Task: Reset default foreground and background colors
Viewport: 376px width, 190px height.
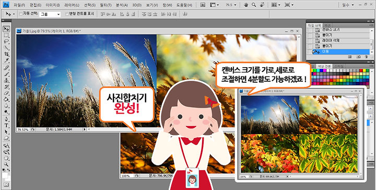Action: (x=4, y=170)
